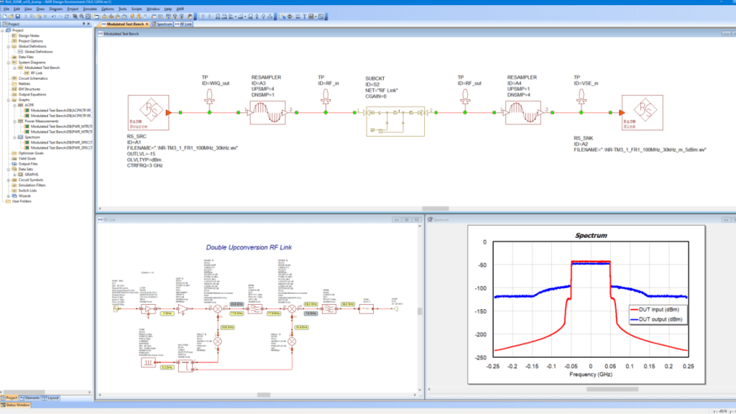This screenshot has width=736, height=414.
Task: Select the Text tool icon in toolbar
Action: point(305,17)
